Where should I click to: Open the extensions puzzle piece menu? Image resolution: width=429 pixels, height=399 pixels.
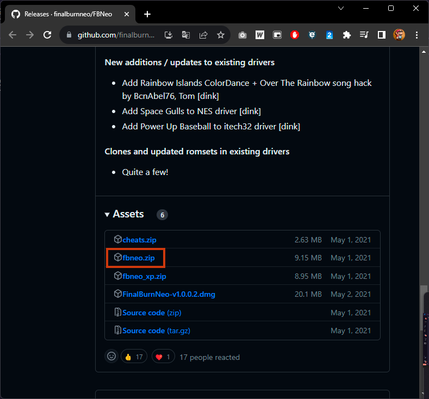347,35
